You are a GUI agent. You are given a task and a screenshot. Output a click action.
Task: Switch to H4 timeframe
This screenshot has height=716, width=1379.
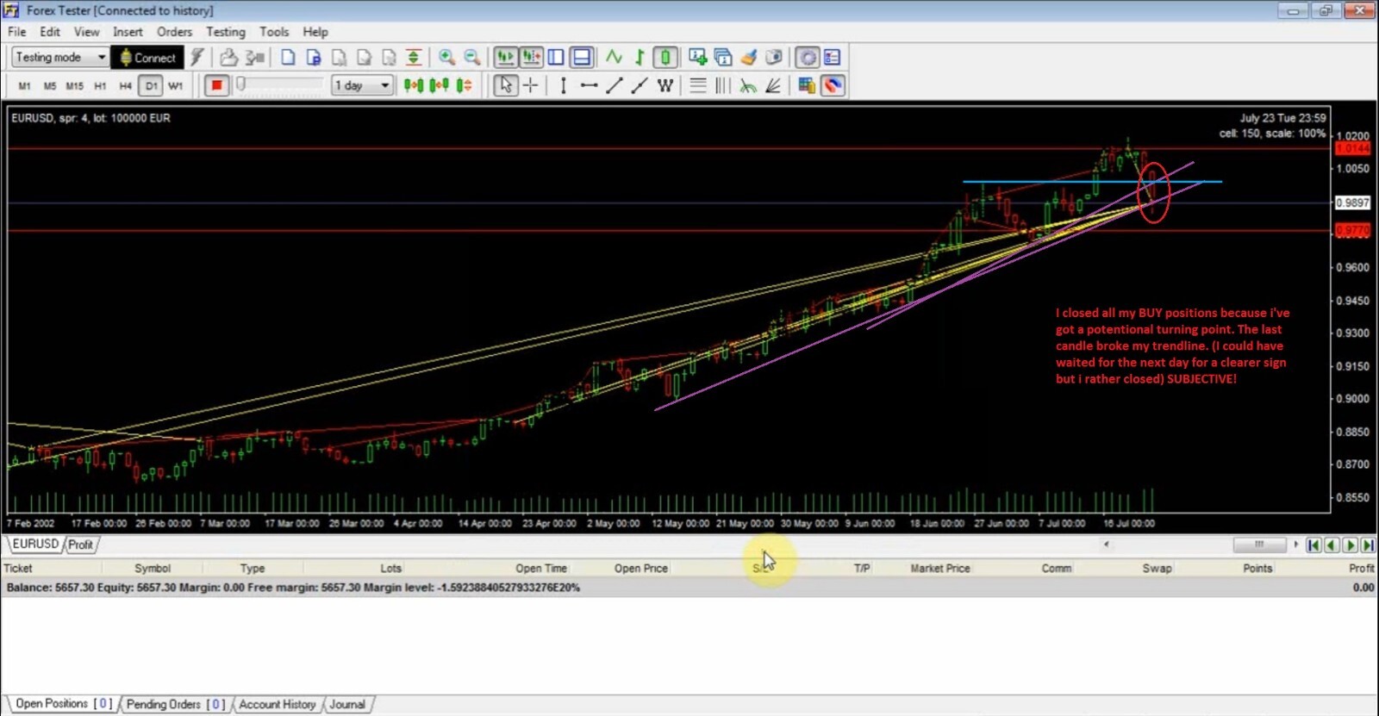click(126, 85)
